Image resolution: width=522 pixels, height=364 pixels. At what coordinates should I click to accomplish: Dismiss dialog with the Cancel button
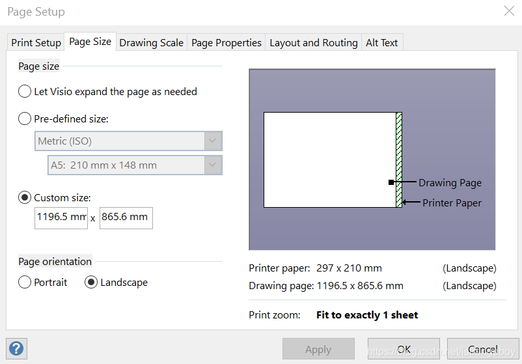point(483,349)
